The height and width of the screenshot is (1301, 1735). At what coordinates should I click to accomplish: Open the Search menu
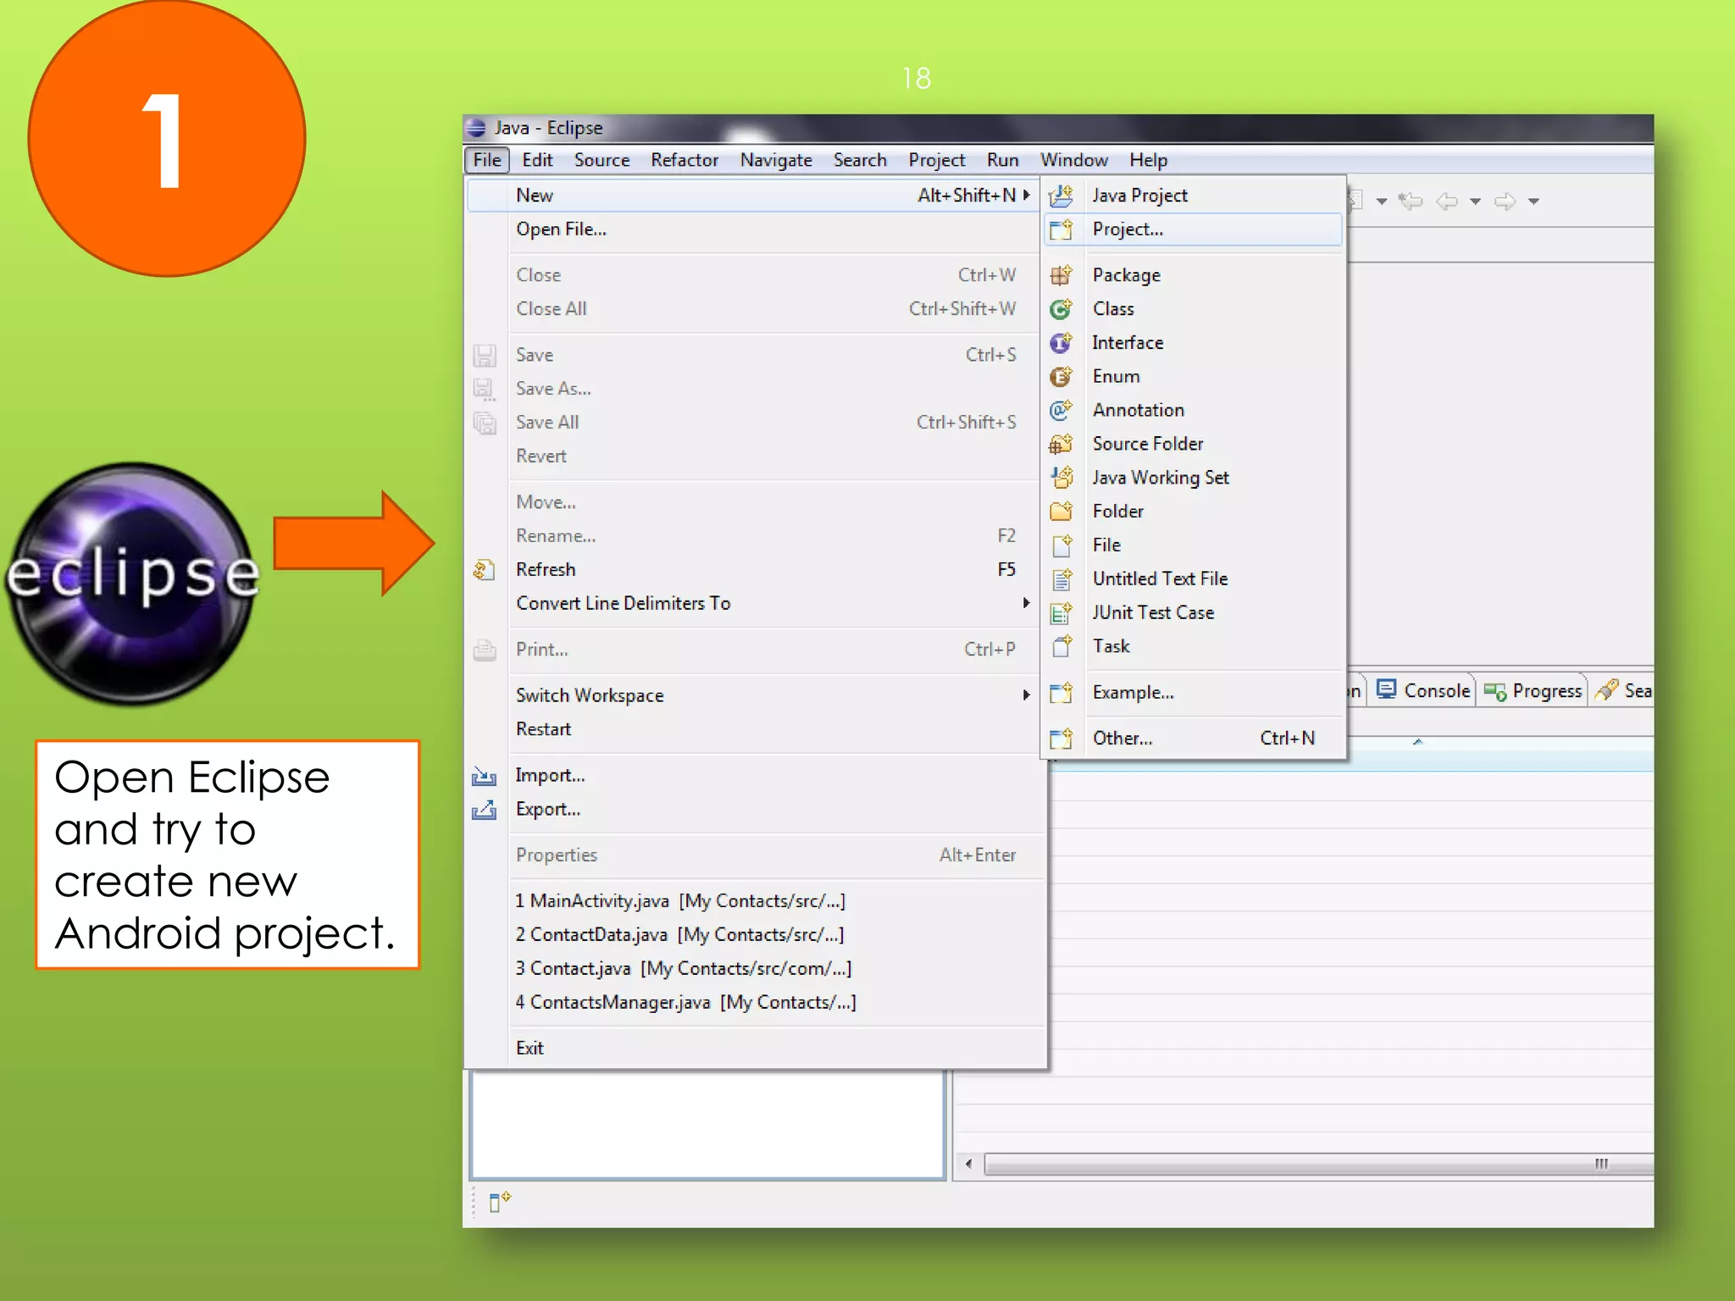click(x=860, y=160)
